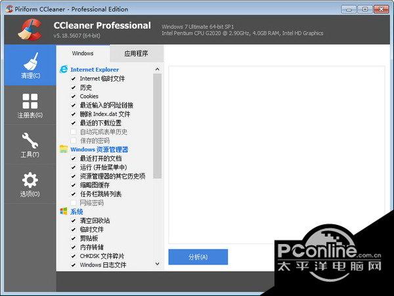This screenshot has width=394, height=296.
Task: Click the Intel Pentium CPU hardware info text
Action: pos(242,33)
